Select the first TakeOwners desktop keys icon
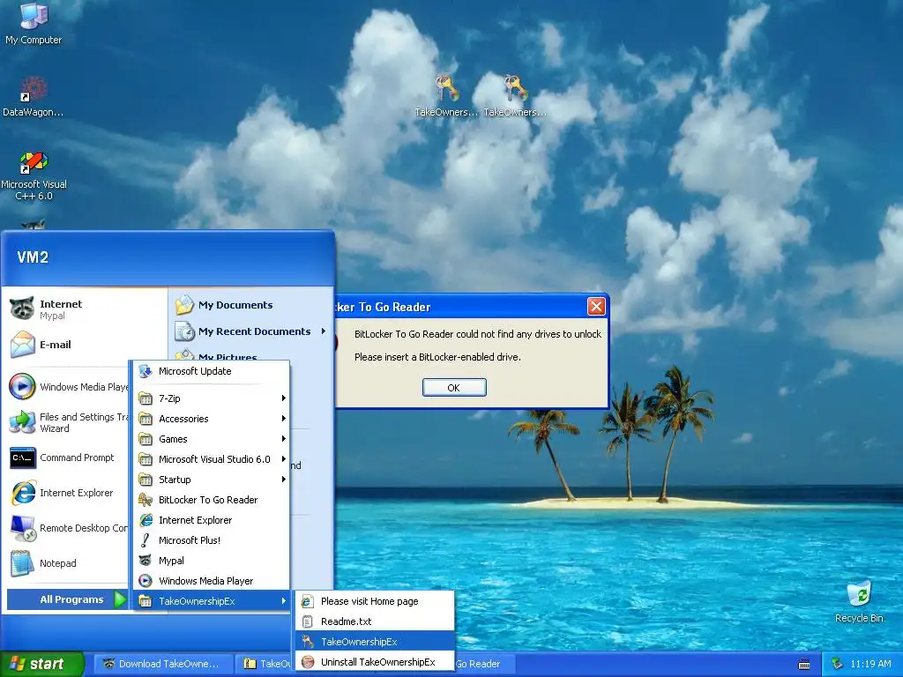This screenshot has height=677, width=903. [446, 87]
